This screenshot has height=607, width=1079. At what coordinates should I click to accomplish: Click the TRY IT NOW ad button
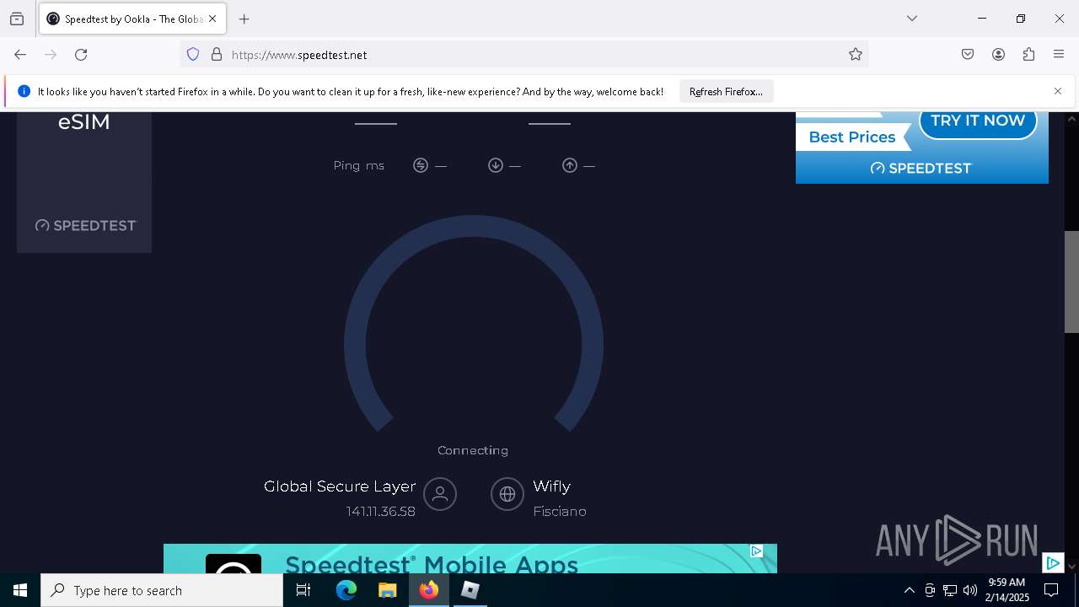[978, 121]
